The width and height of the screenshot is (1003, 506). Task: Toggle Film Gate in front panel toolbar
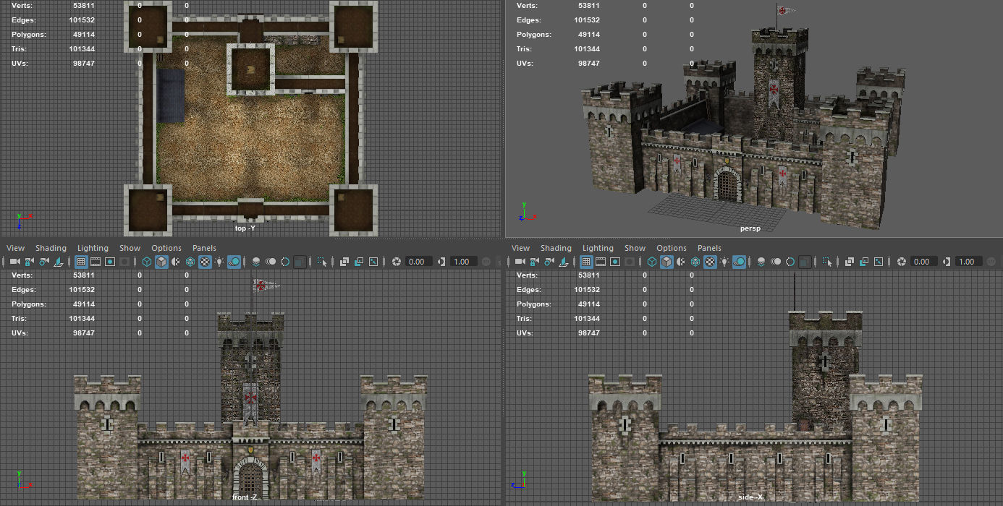[96, 262]
